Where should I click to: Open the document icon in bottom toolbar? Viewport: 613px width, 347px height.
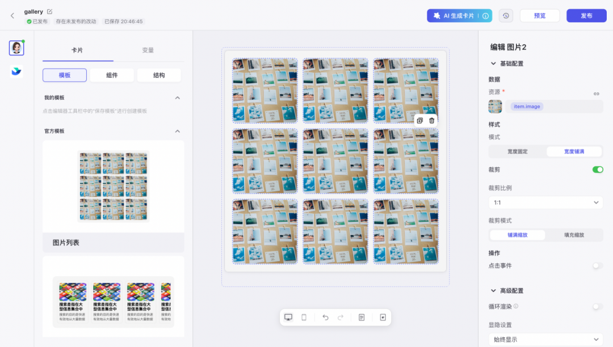point(362,318)
